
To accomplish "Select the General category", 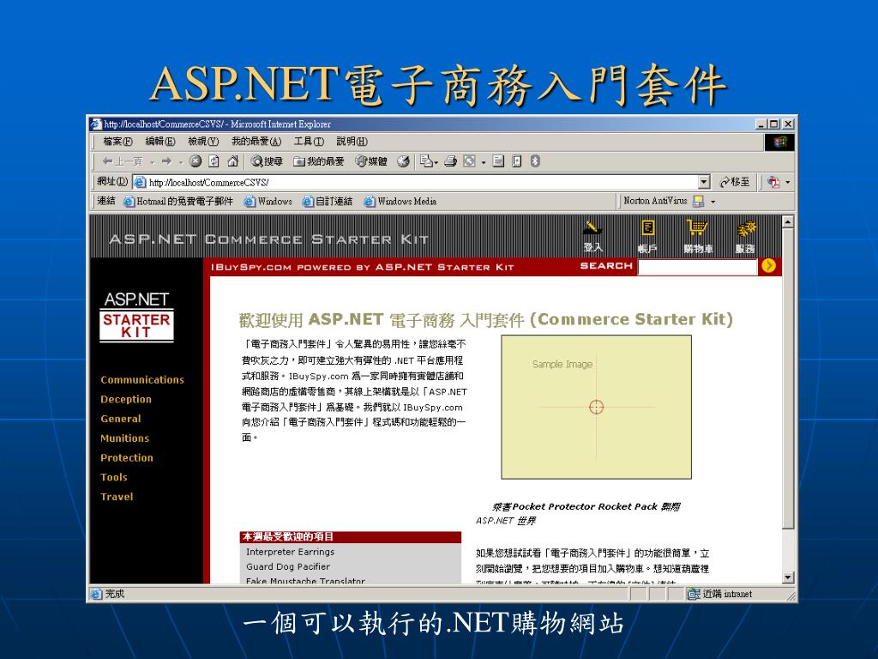I will click(120, 419).
